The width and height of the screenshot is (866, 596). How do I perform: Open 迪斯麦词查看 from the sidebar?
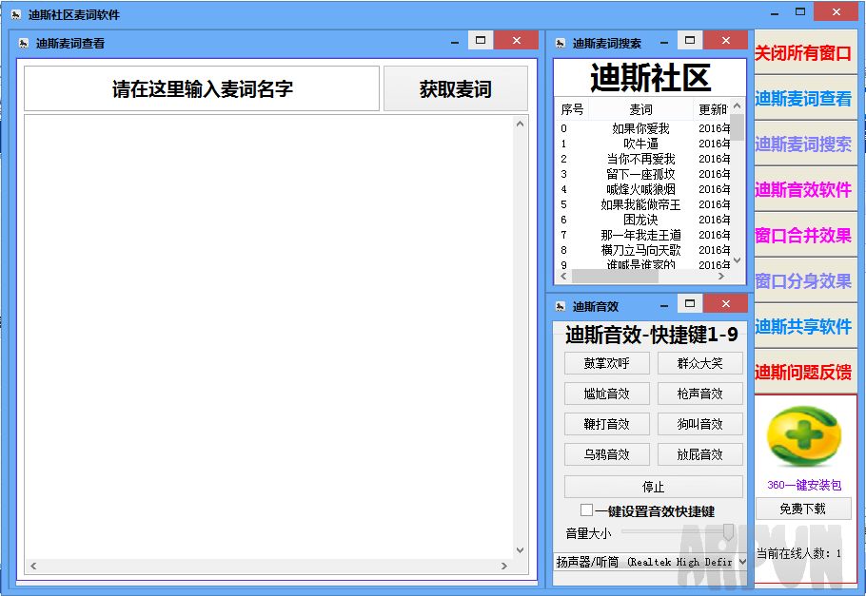805,98
